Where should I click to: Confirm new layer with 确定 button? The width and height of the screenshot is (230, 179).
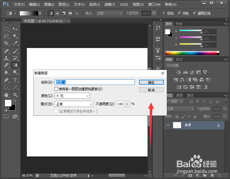click(x=151, y=82)
